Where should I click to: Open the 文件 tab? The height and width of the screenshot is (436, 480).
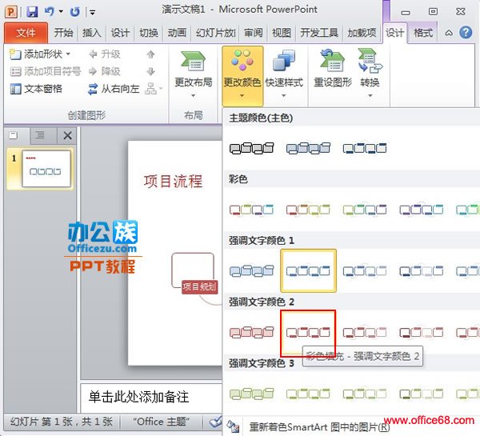(26, 33)
